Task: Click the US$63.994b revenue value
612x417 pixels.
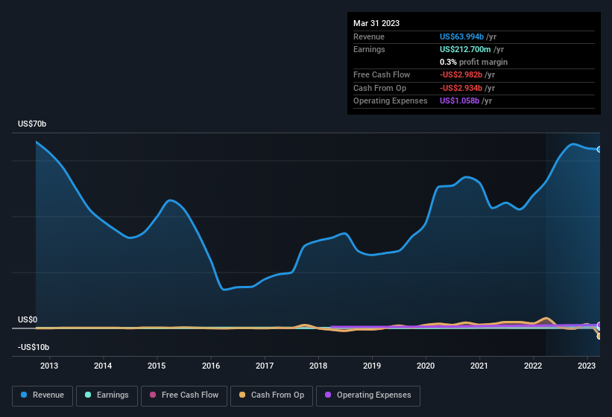Action: pyautogui.click(x=461, y=36)
